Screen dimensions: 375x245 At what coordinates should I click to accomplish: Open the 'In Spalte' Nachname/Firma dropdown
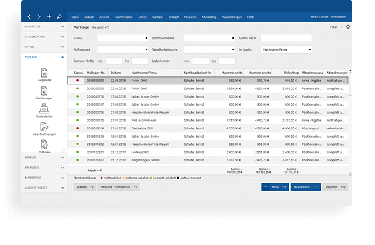pyautogui.click(x=286, y=49)
